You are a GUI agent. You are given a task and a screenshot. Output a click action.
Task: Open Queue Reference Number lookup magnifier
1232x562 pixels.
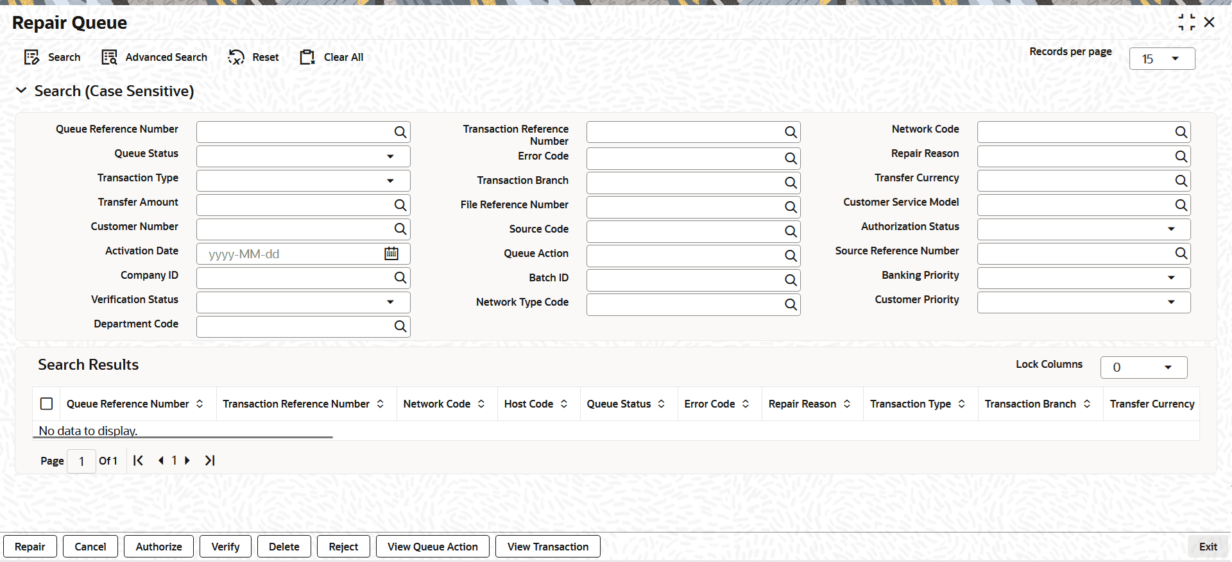pos(400,132)
